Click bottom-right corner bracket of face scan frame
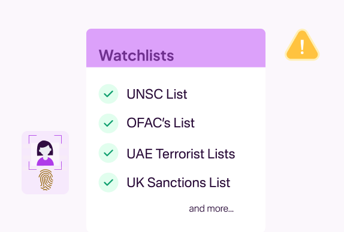This screenshot has width=344, height=232. [x=58, y=166]
